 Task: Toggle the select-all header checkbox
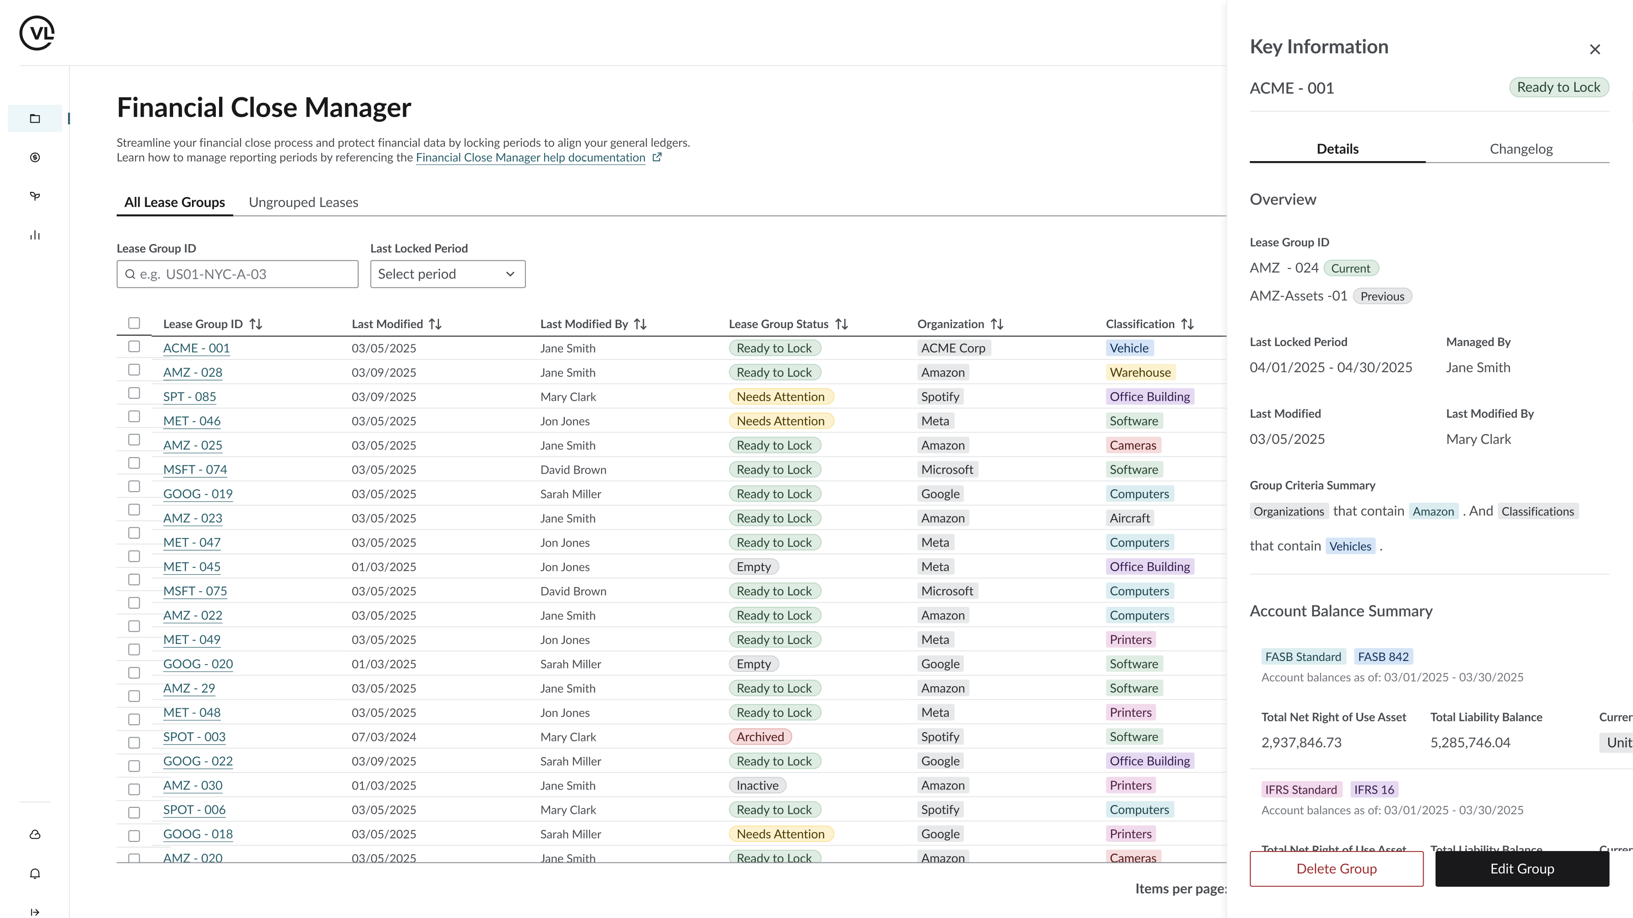[x=134, y=323]
